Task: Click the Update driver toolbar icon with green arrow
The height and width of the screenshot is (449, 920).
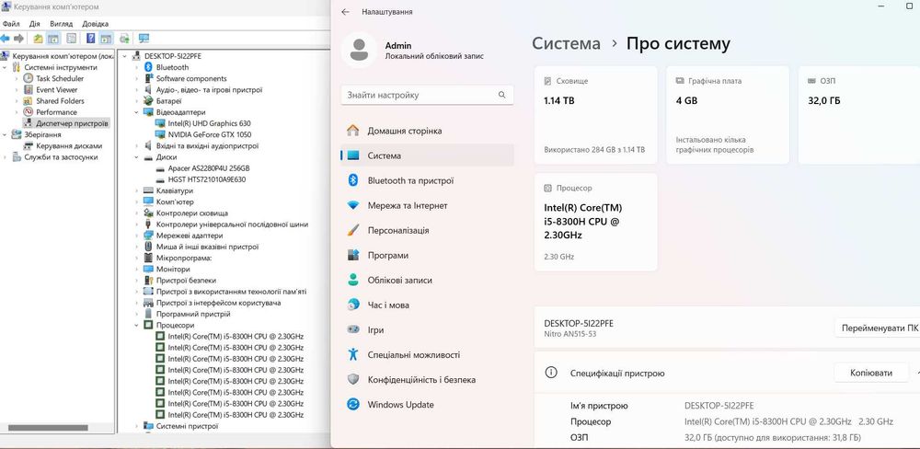Action: 124,39
